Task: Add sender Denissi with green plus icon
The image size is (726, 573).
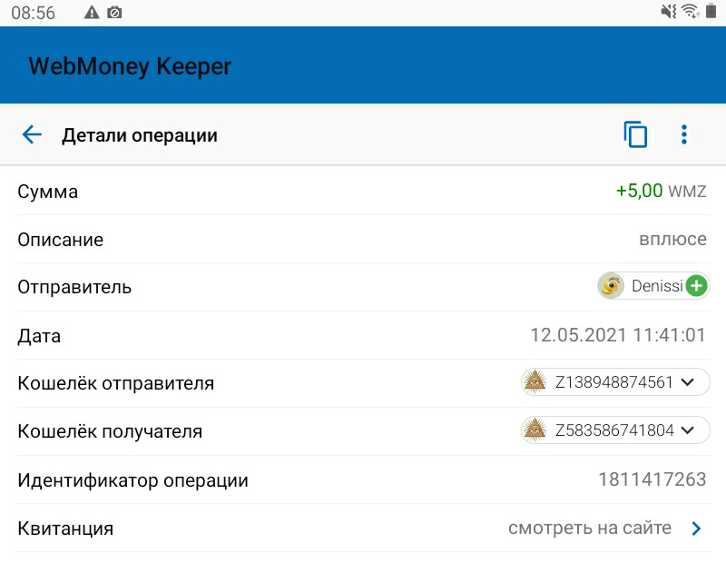Action: pyautogui.click(x=696, y=286)
